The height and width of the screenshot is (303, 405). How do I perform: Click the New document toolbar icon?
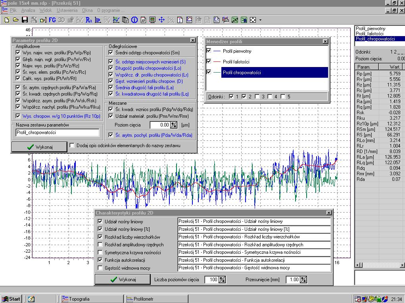tap(7, 20)
